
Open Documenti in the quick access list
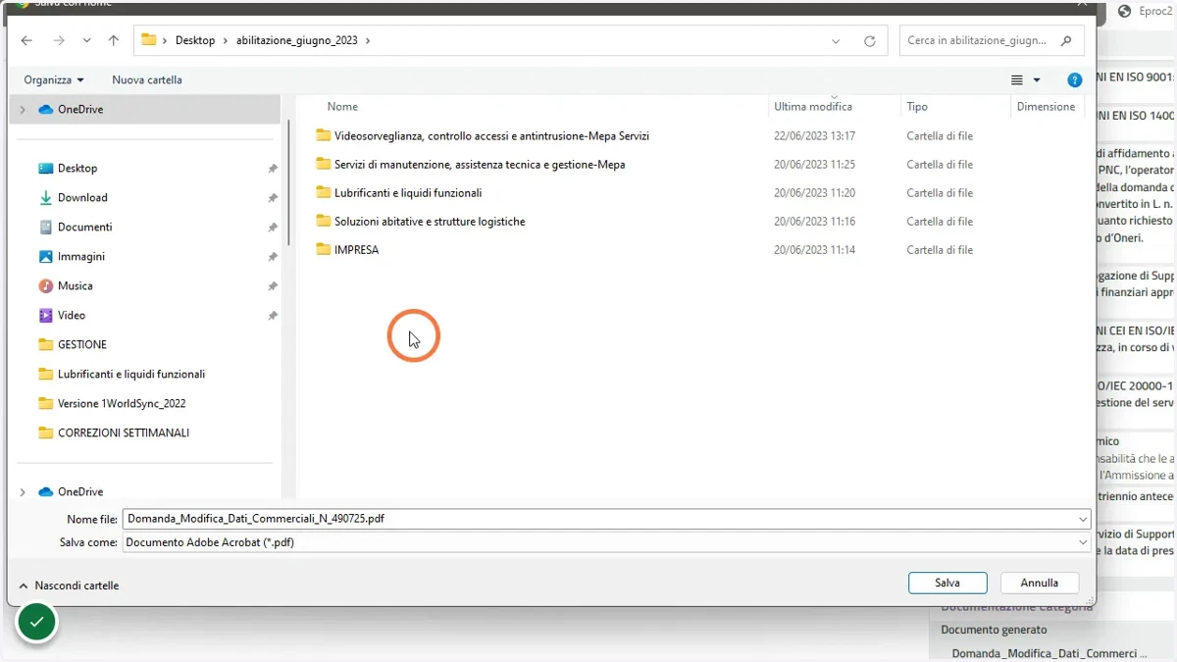(x=84, y=228)
